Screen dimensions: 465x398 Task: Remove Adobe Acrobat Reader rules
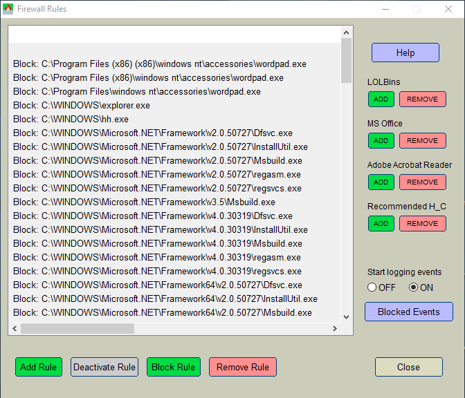coord(422,182)
